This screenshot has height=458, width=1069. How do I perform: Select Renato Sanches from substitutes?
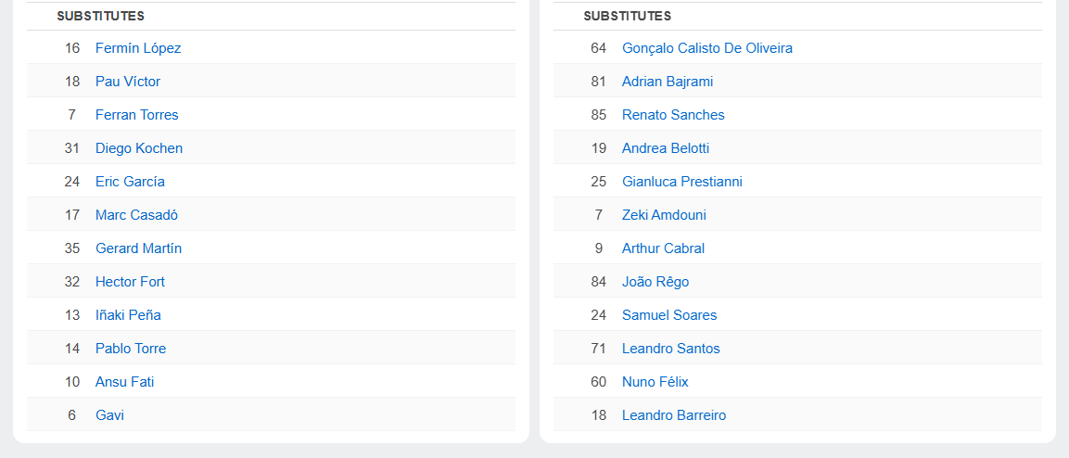point(674,115)
